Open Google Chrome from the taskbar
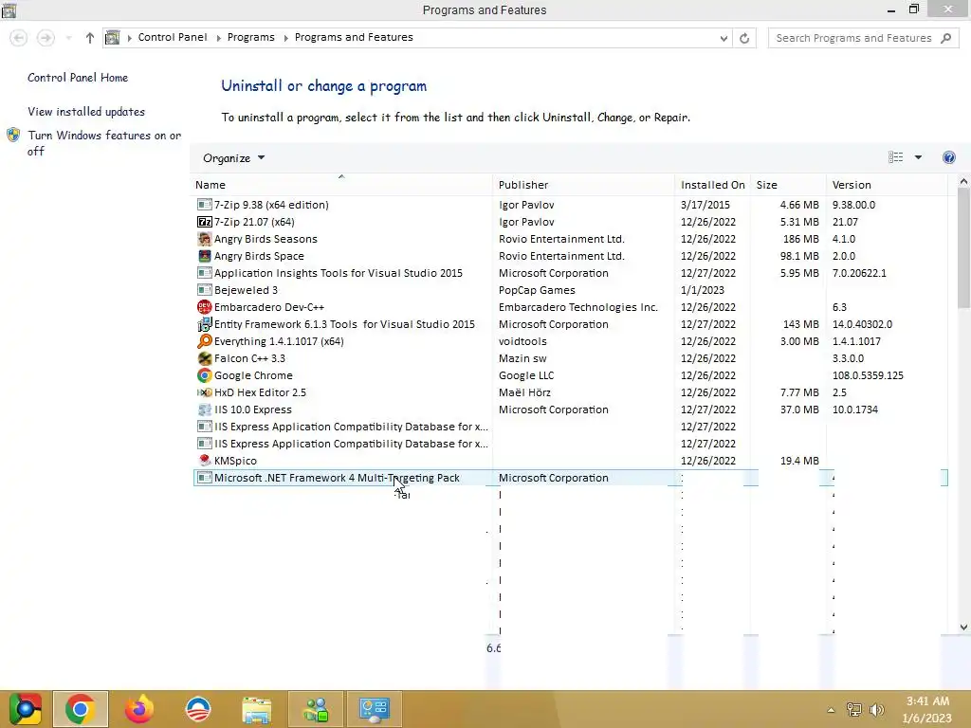Screen dimensions: 971x728 click(x=80, y=709)
